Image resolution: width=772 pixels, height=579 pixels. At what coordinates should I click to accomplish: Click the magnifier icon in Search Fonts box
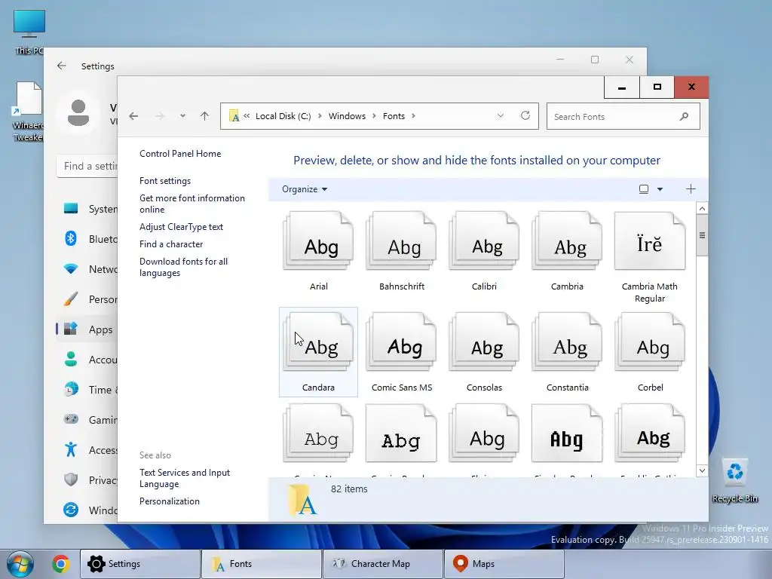coord(684,117)
